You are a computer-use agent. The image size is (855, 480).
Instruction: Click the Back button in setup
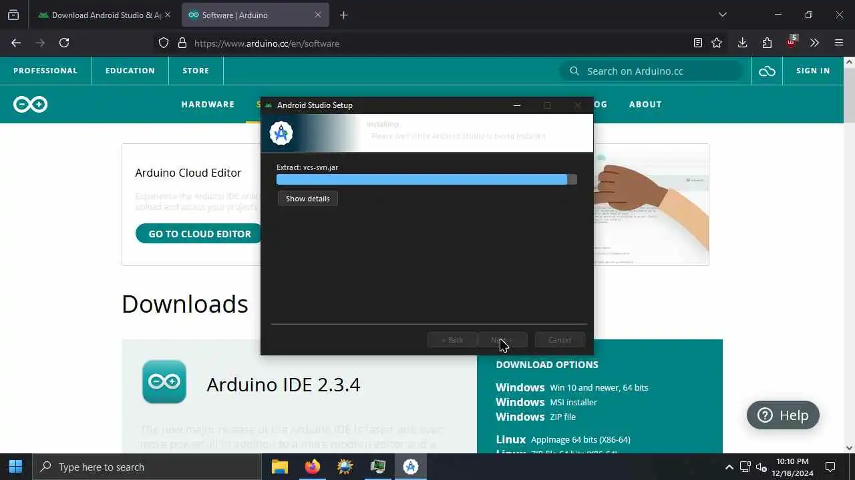coord(452,340)
